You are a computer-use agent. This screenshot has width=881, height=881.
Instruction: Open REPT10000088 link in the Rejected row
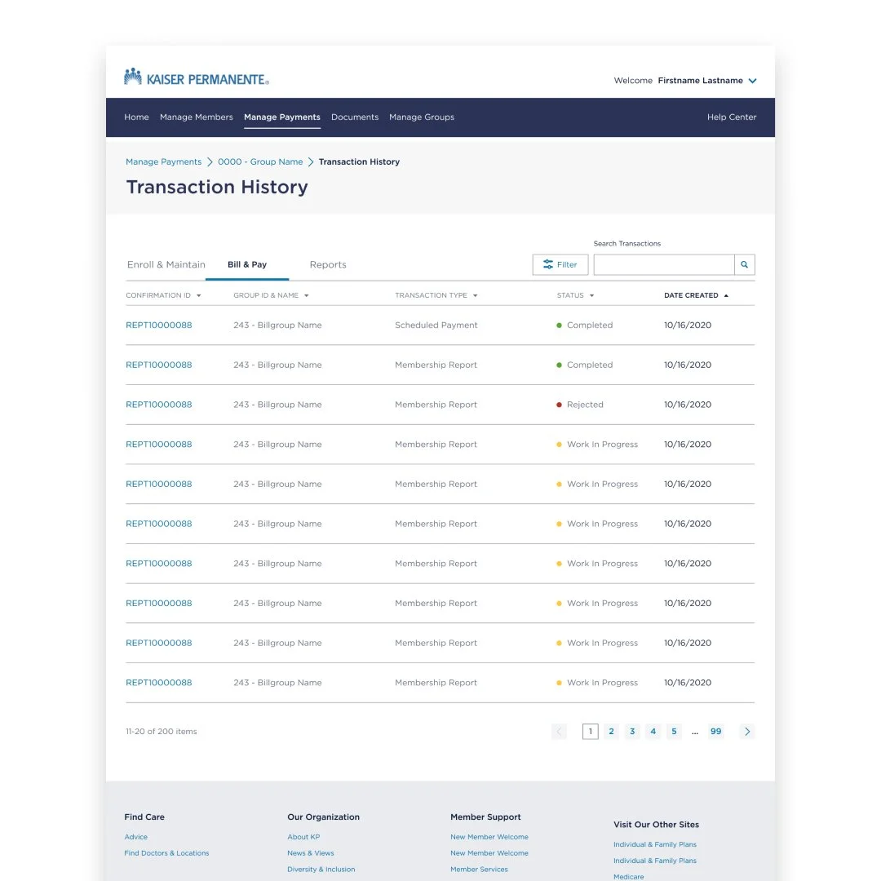tap(159, 405)
